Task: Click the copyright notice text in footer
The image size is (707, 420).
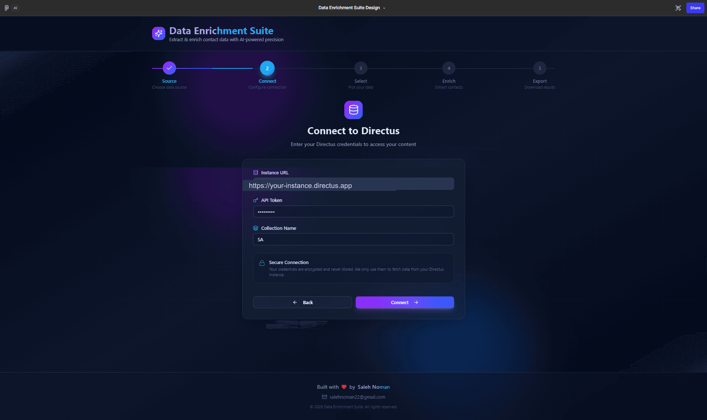Action: pyautogui.click(x=353, y=407)
